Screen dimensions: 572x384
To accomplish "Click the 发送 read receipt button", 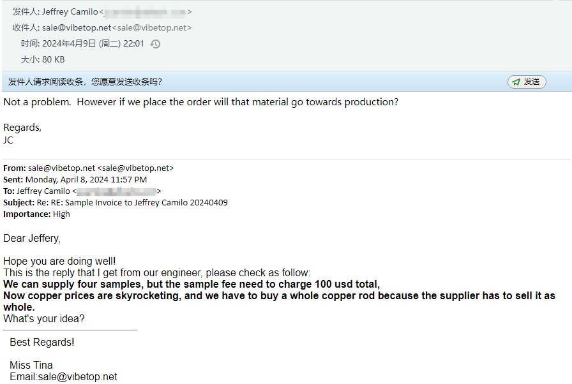I will 527,82.
